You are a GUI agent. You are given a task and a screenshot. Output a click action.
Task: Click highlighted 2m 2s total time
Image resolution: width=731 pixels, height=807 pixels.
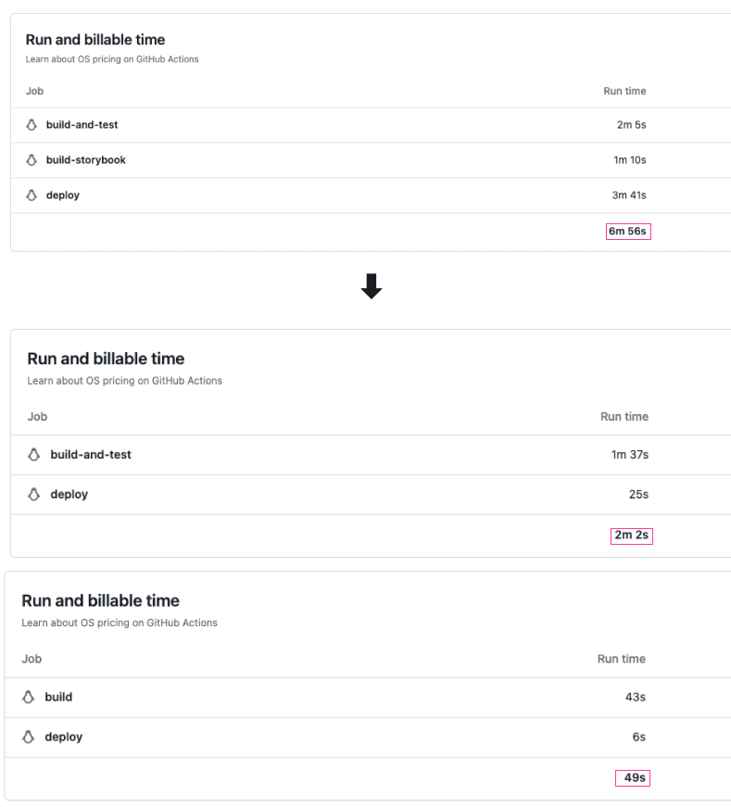pyautogui.click(x=632, y=536)
